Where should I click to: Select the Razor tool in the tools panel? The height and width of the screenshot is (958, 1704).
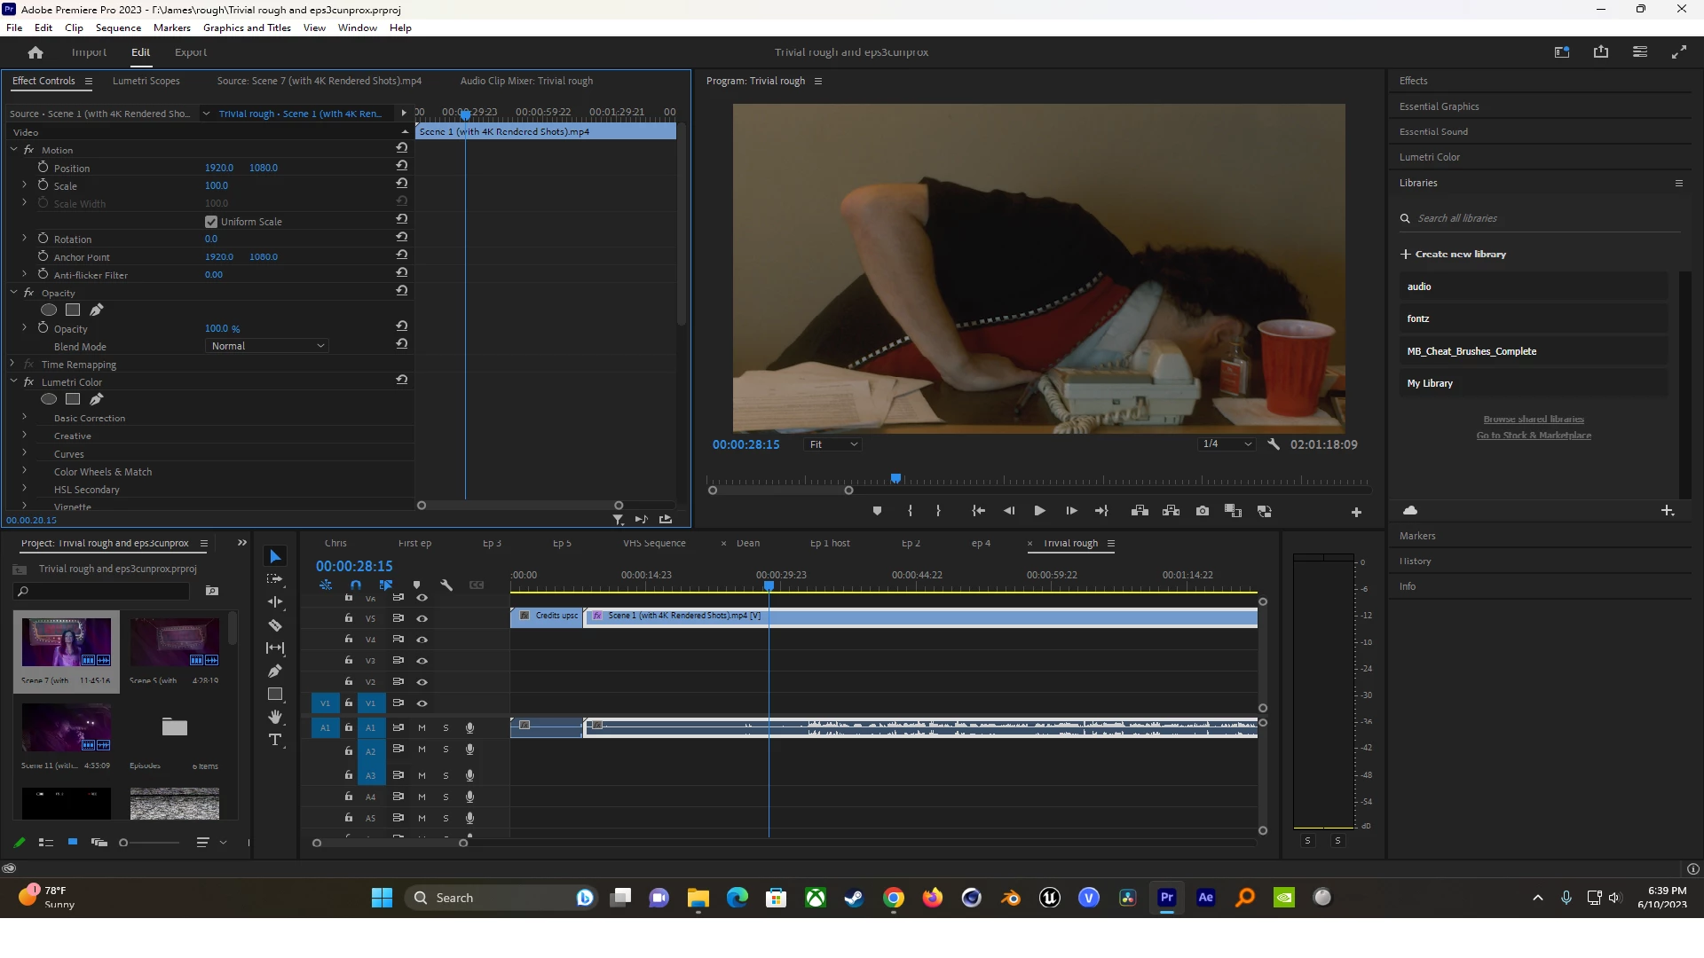pyautogui.click(x=275, y=625)
